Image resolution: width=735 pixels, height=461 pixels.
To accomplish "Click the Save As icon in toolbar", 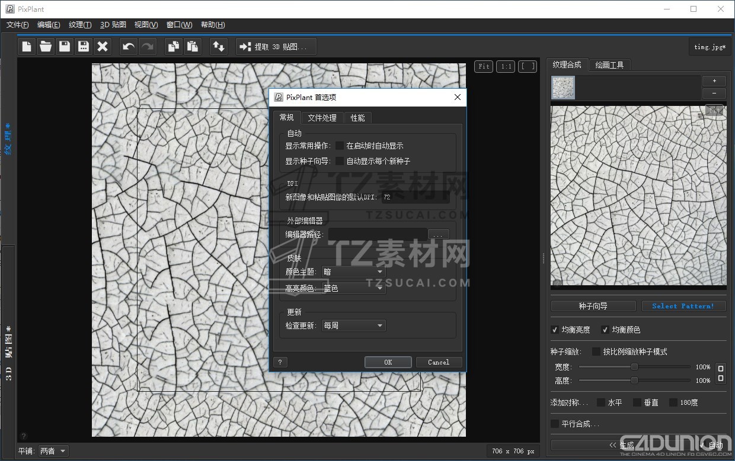I will (84, 46).
